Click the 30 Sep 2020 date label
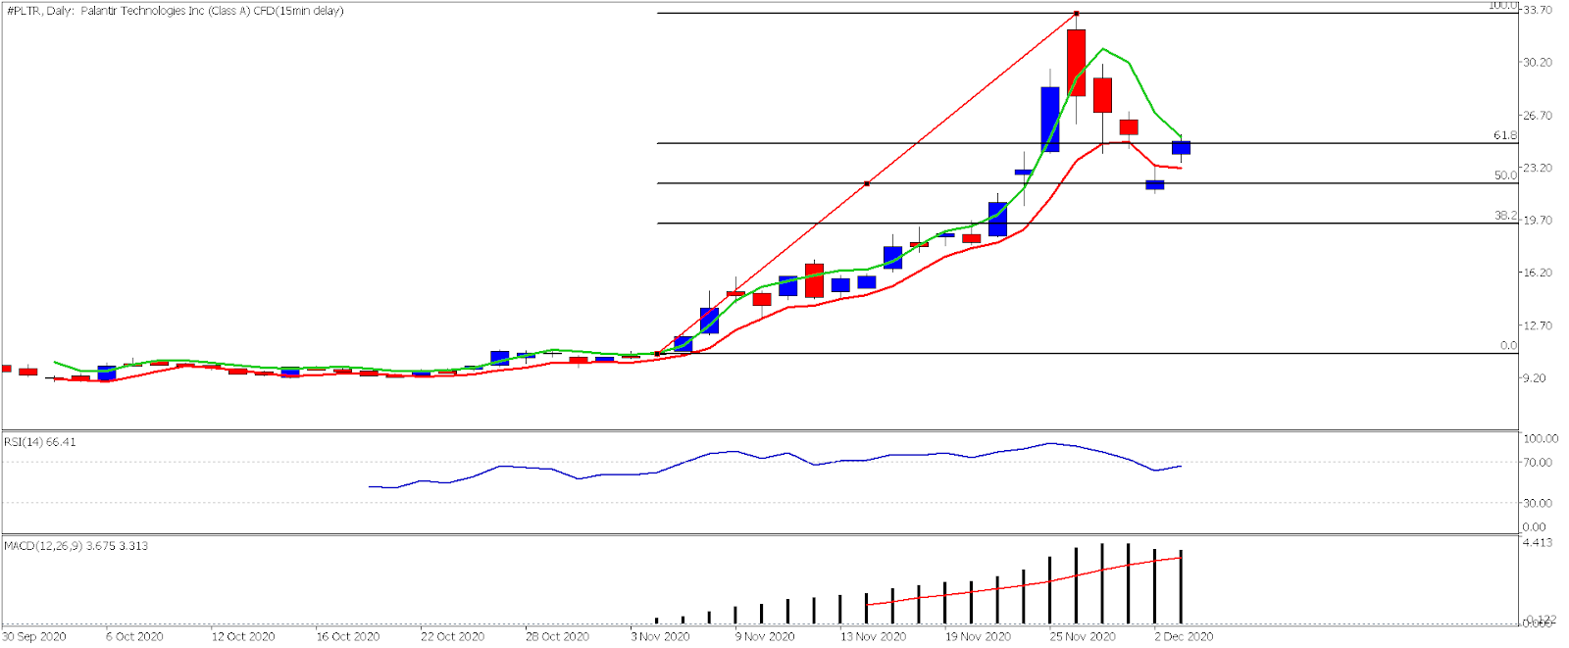Viewport: 1569px width, 648px height. tap(34, 636)
